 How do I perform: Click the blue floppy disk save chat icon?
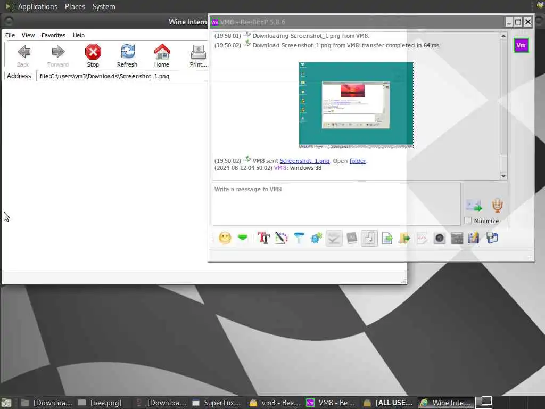(x=492, y=238)
